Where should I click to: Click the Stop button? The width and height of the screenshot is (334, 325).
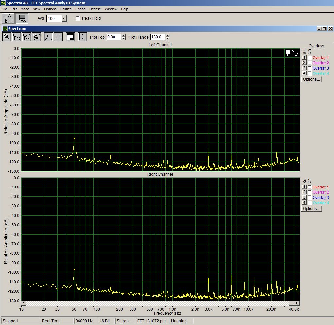22,18
